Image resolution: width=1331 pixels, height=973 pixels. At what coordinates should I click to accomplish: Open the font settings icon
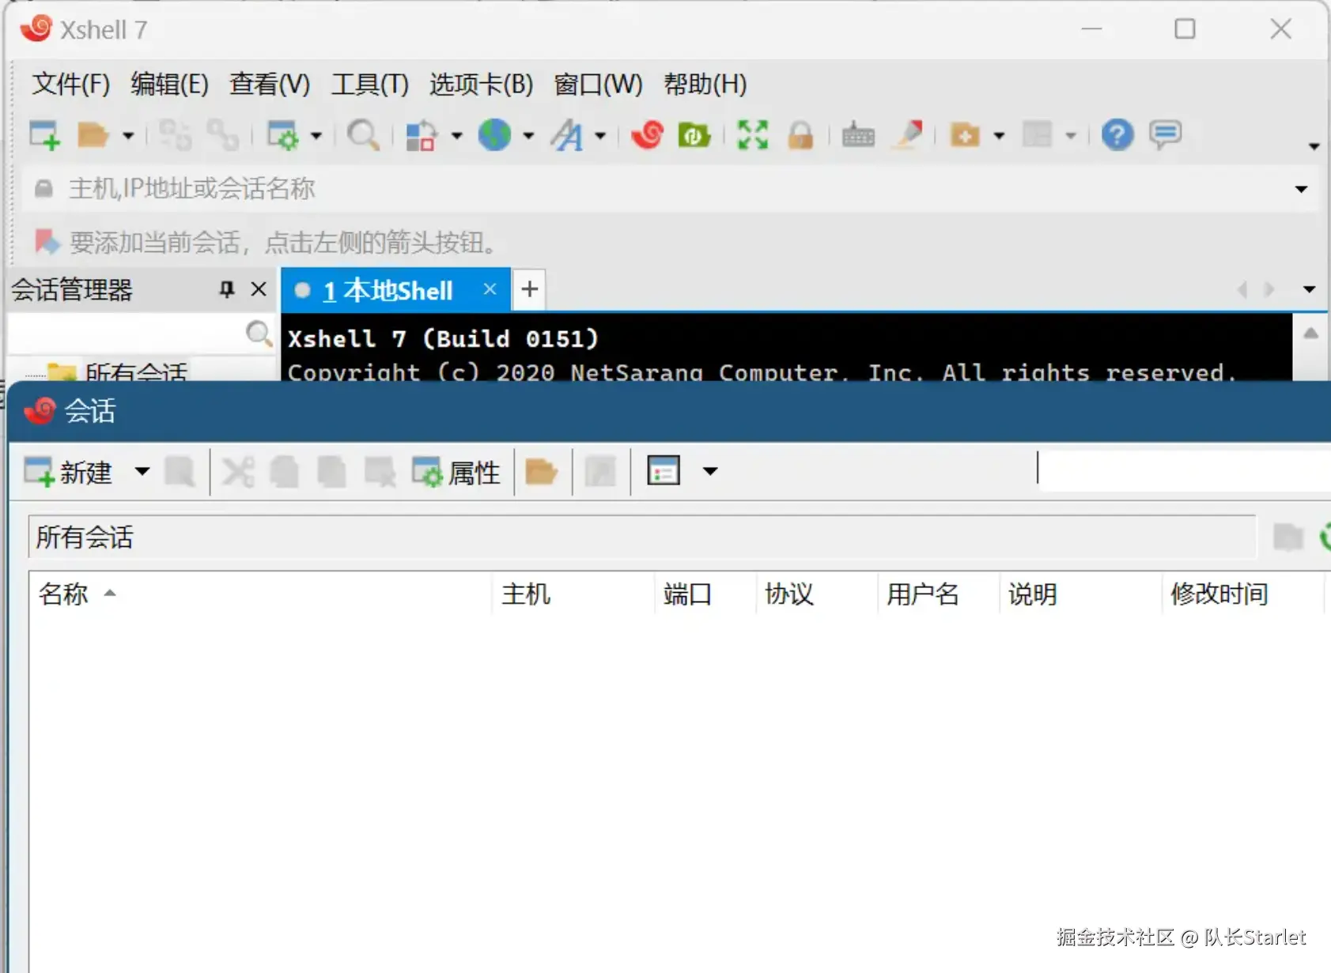[567, 135]
